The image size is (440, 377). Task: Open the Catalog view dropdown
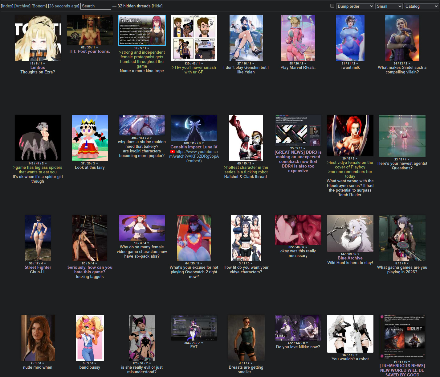point(421,6)
